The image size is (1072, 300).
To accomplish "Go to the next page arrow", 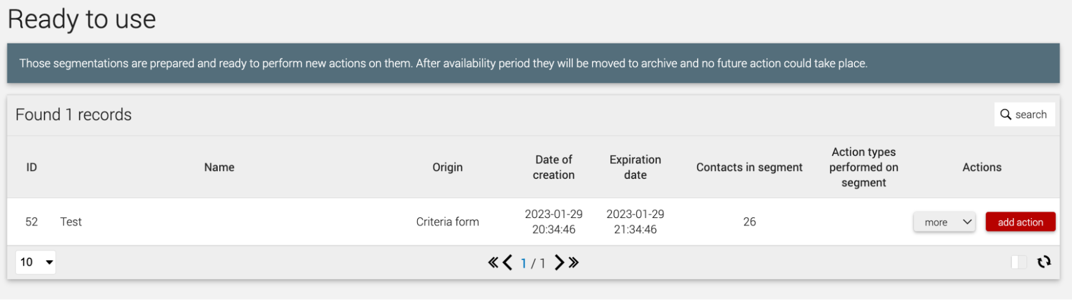I will point(559,262).
